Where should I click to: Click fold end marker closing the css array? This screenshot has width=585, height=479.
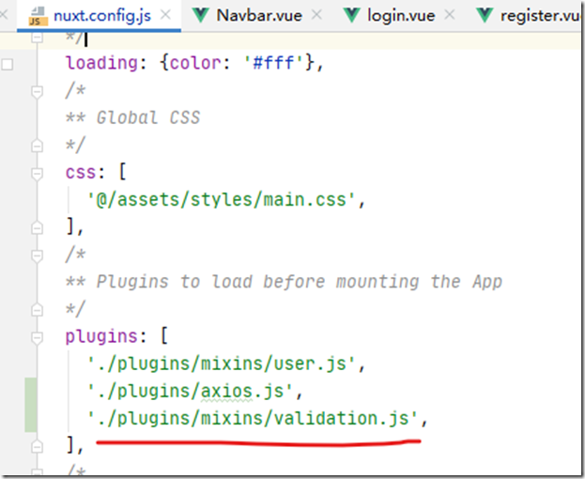click(37, 227)
